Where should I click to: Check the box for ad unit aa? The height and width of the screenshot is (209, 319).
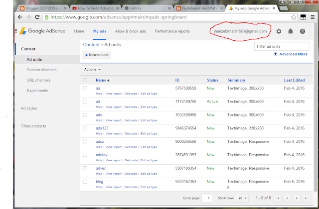(85, 88)
